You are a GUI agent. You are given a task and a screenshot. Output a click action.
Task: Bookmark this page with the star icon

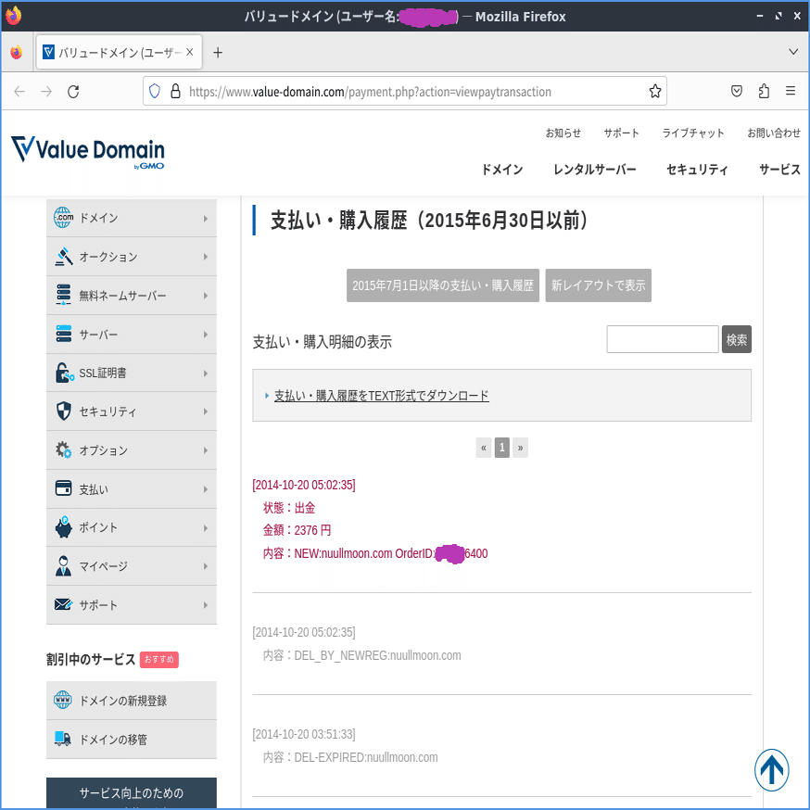[655, 92]
